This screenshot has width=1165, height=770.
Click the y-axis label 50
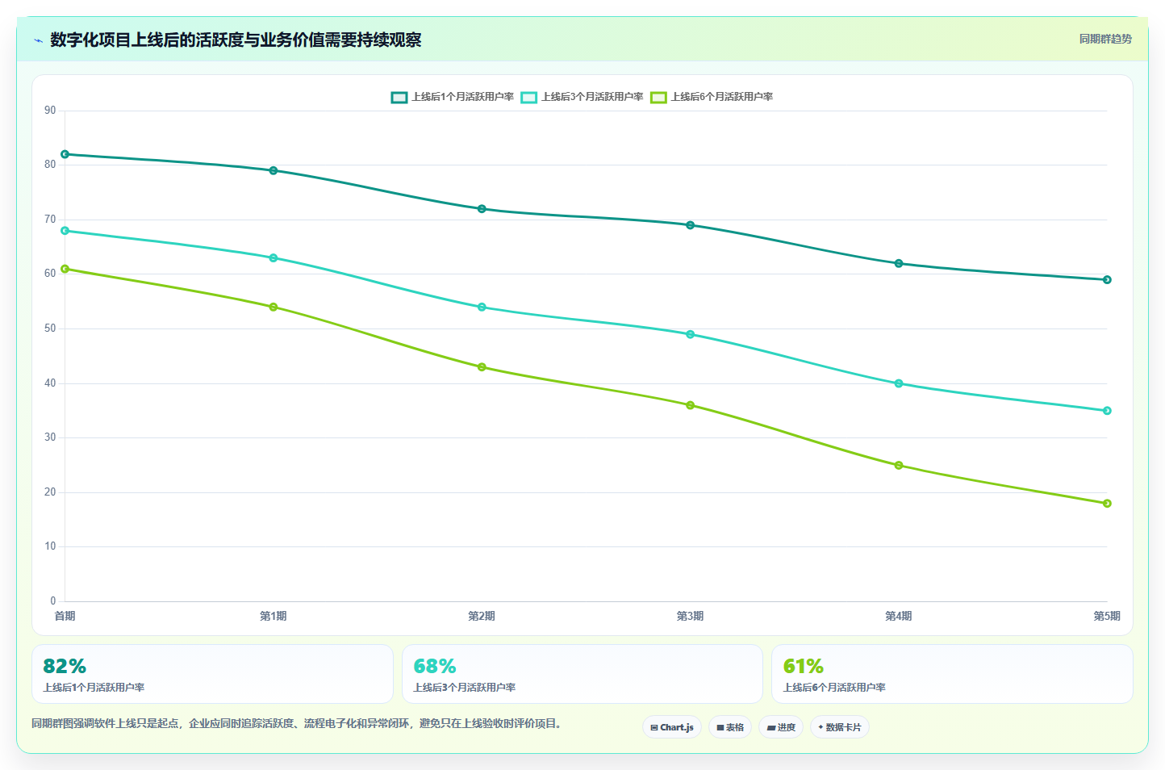(x=50, y=329)
